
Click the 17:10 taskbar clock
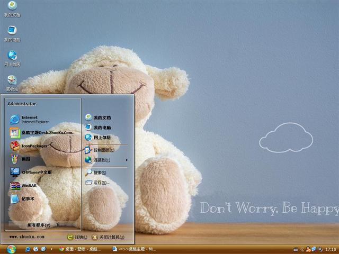pos(331,249)
